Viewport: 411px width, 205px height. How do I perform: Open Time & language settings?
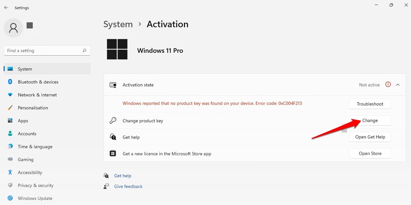(47, 146)
